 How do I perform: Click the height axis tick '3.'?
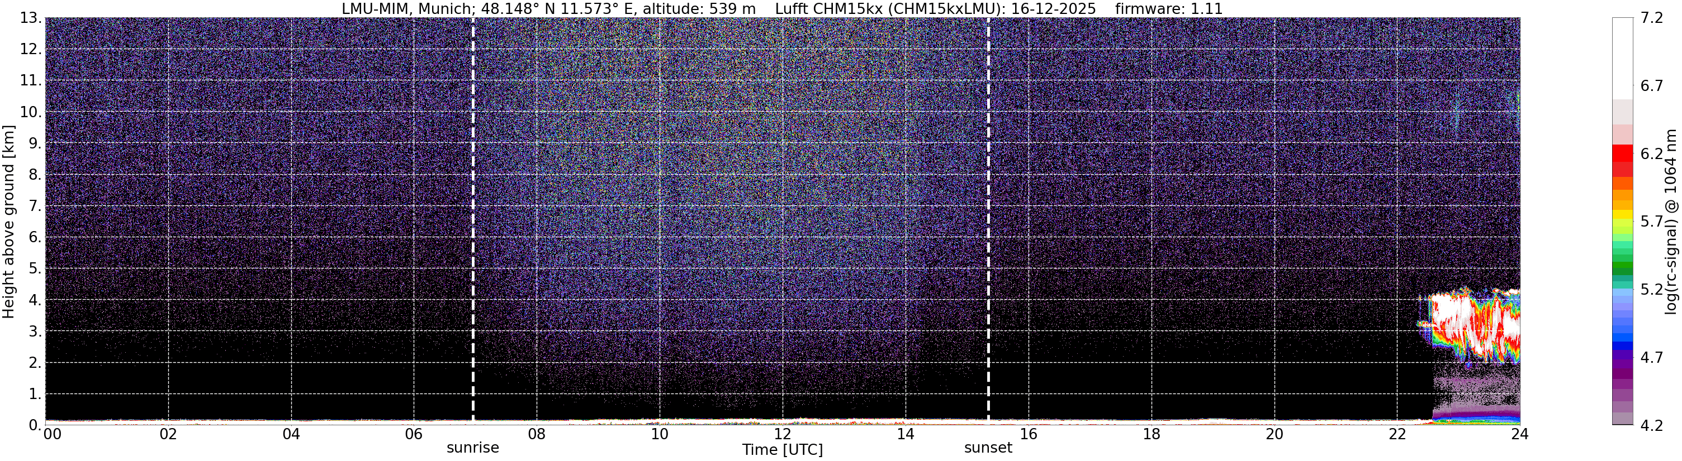[x=35, y=330]
